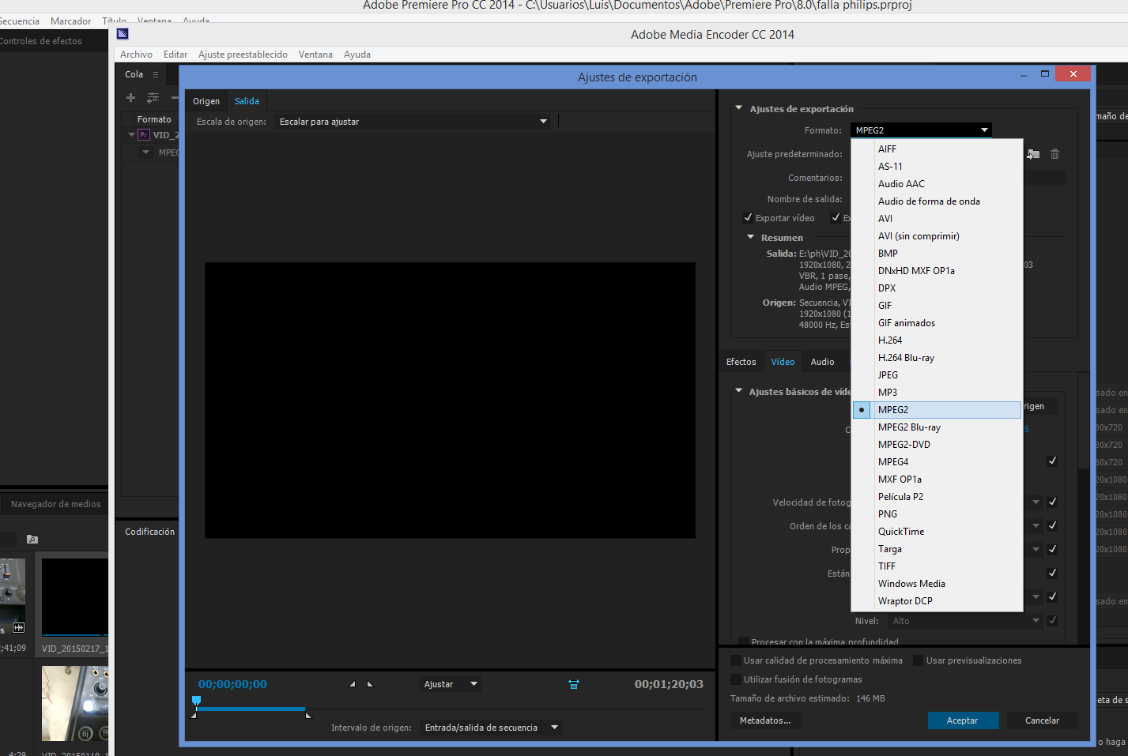Open folder icon in Navegador de medios panel
This screenshot has width=1128, height=756.
32,540
